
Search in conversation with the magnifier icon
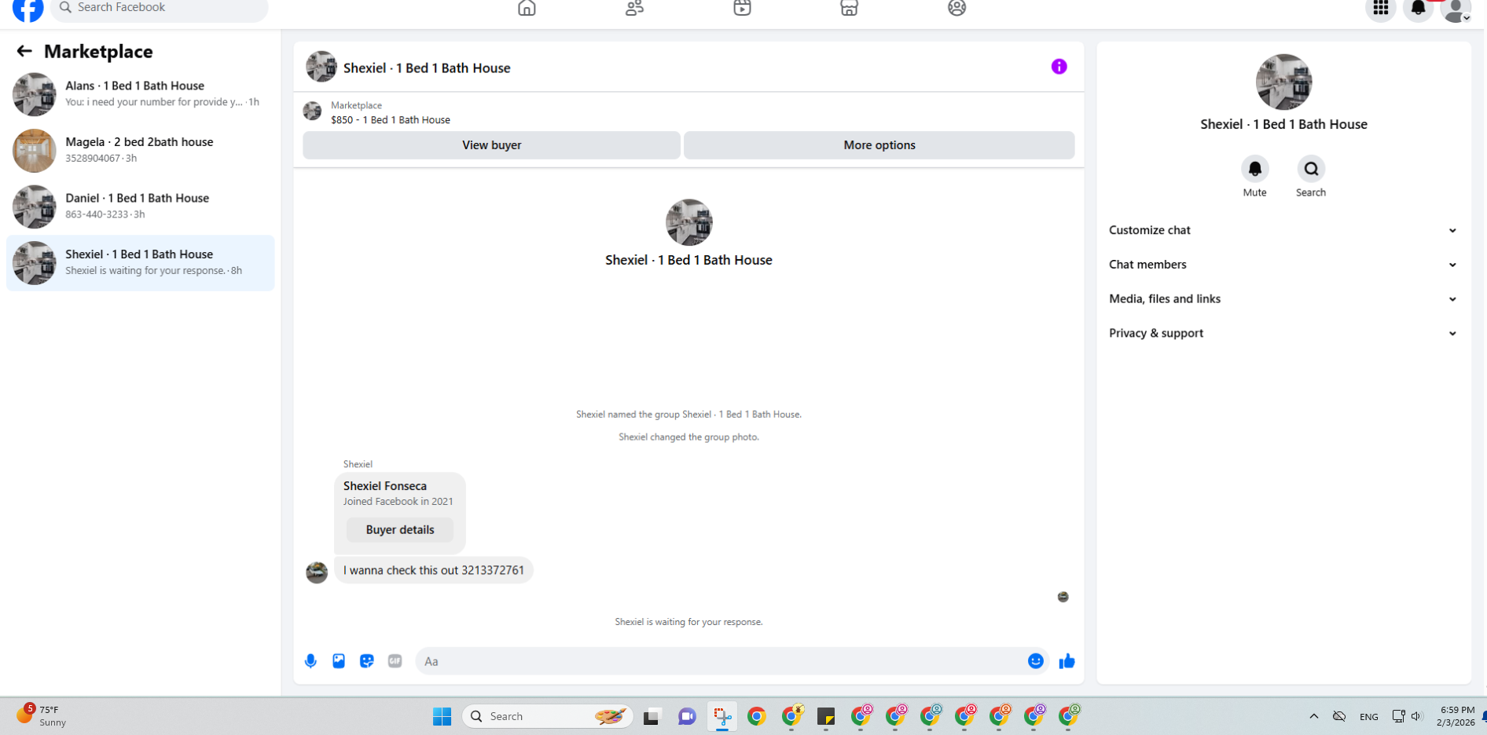point(1311,169)
